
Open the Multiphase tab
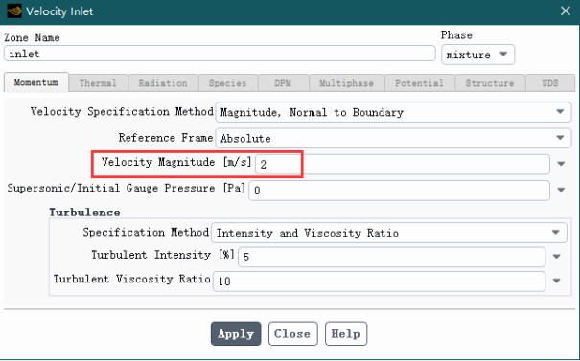pos(347,83)
